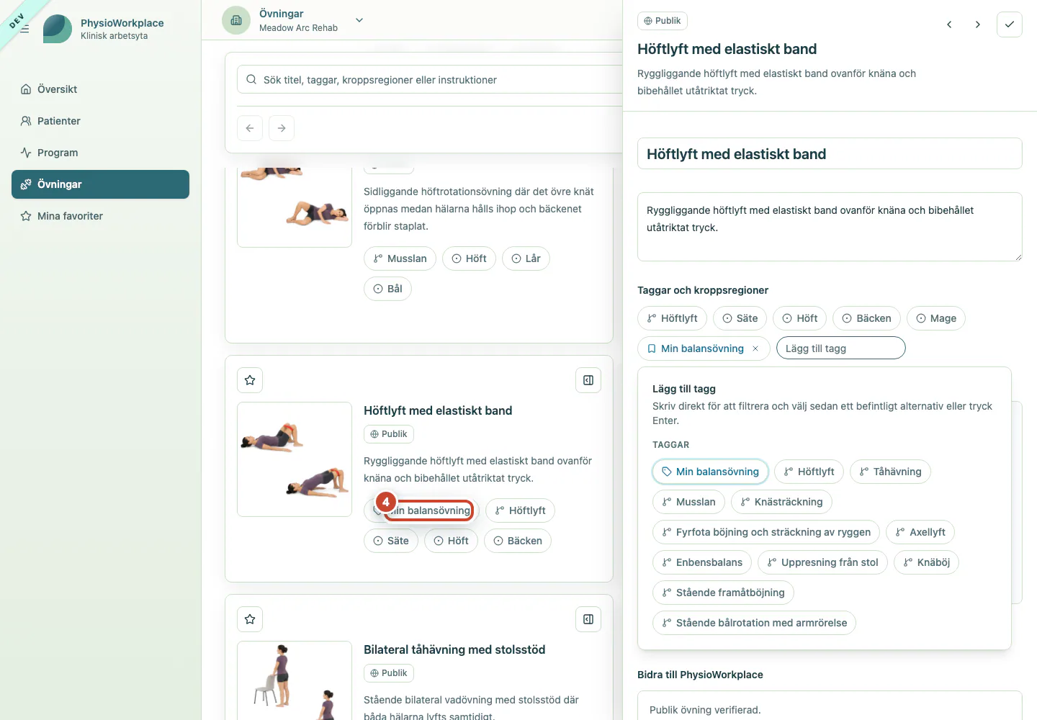Viewport: 1037px width, 720px height.
Task: Toggle Min balansövning in tag suggestions
Action: coord(710,472)
